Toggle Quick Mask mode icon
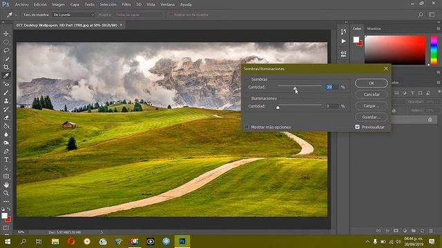 pos(6,228)
